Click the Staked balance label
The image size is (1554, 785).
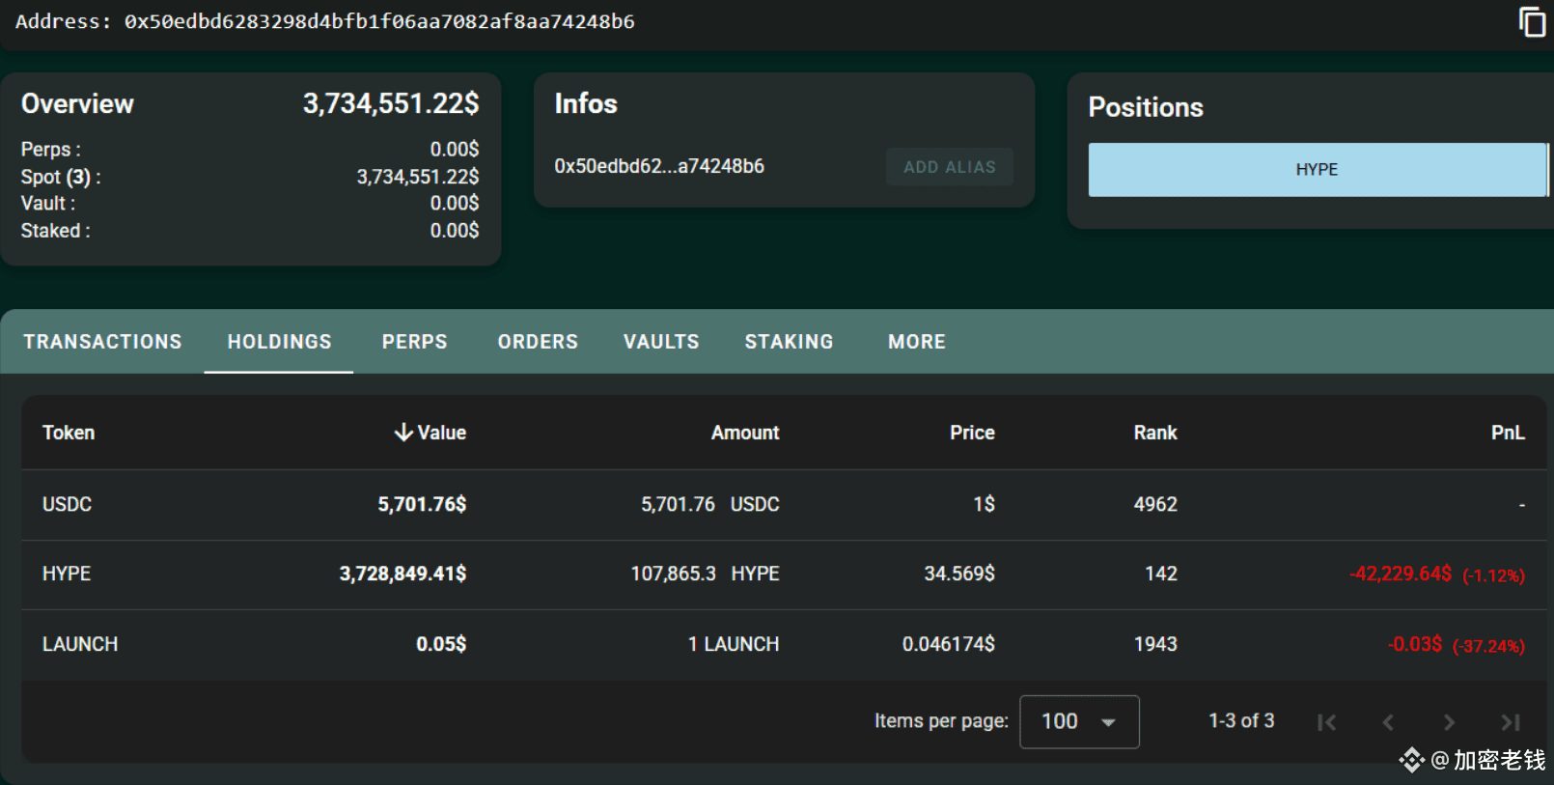coord(55,231)
